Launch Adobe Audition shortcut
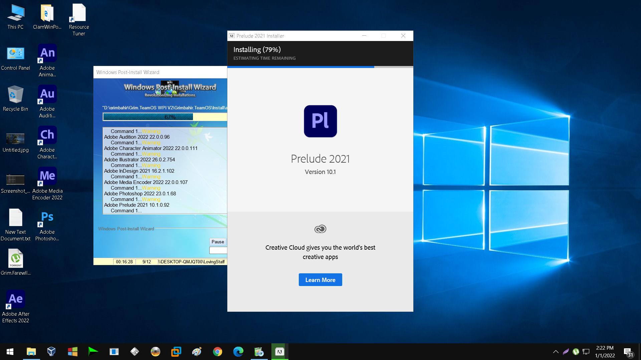The height and width of the screenshot is (360, 641). tap(47, 102)
